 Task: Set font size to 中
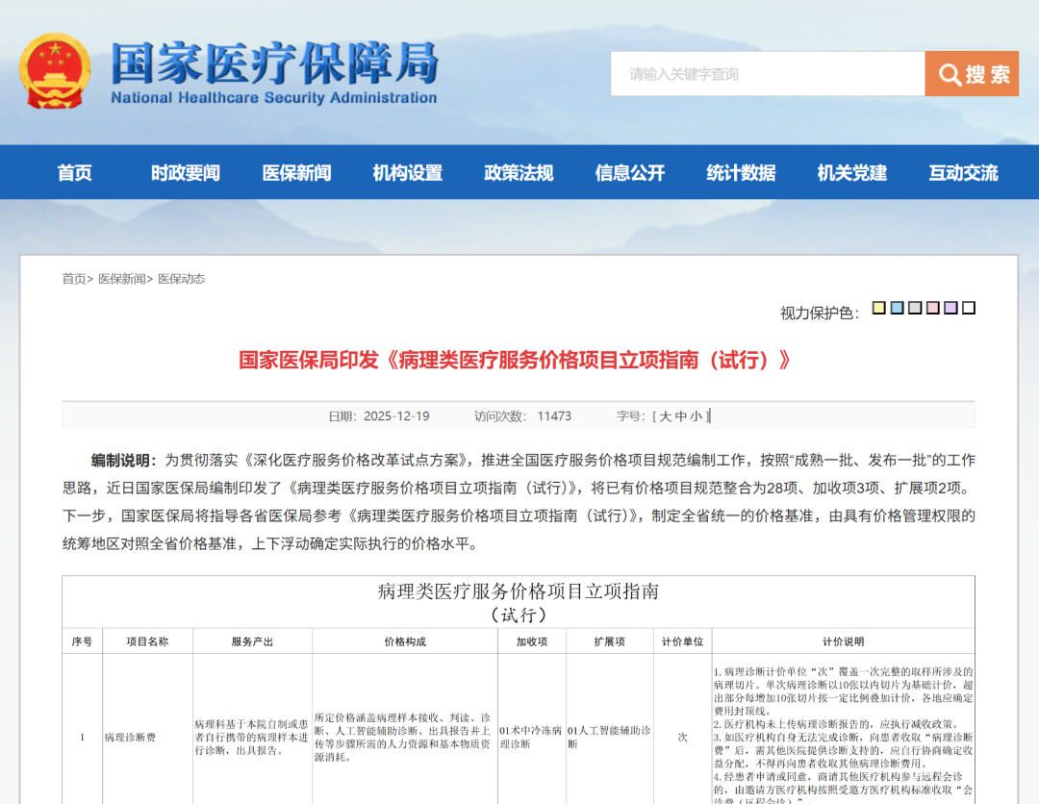point(680,415)
